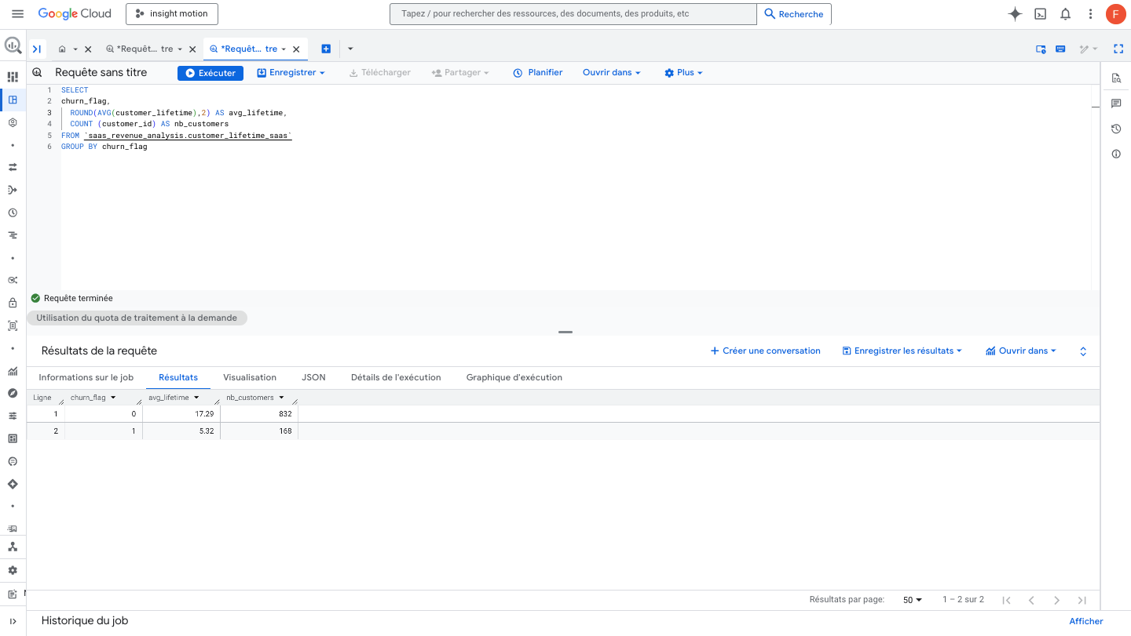
Task: Open the notifications bell
Action: tap(1065, 14)
